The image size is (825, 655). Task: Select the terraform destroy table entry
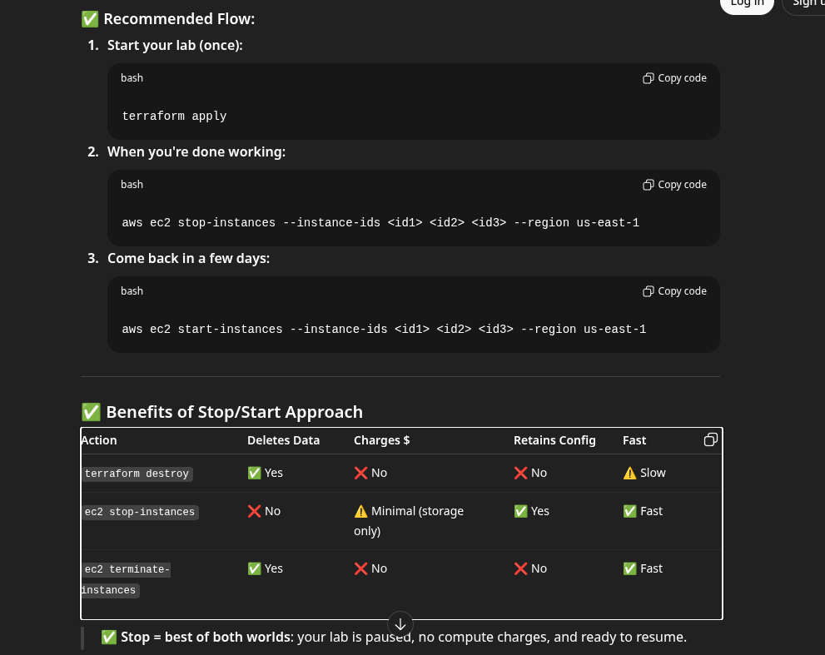(x=137, y=474)
